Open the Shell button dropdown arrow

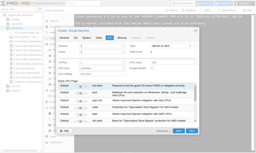click(213, 10)
